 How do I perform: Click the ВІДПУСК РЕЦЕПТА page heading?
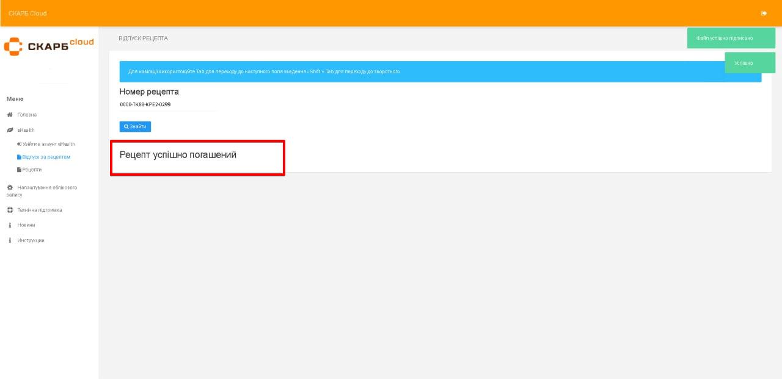[143, 38]
